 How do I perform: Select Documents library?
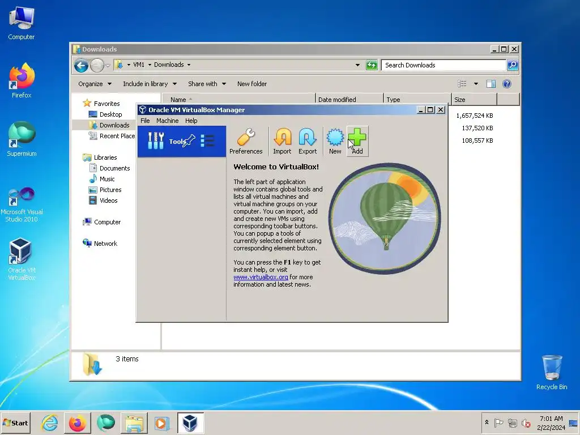tap(109, 168)
